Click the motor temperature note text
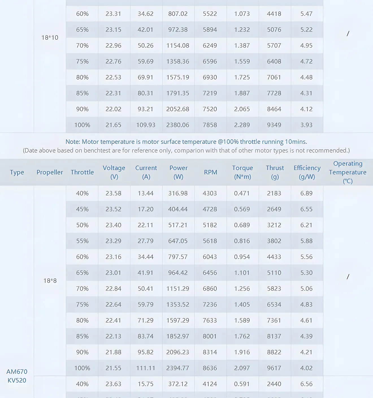Screen dimensions: 373x398 pyautogui.click(x=186, y=142)
